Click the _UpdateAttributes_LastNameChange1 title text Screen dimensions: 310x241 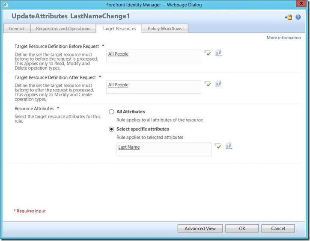pos(69,16)
